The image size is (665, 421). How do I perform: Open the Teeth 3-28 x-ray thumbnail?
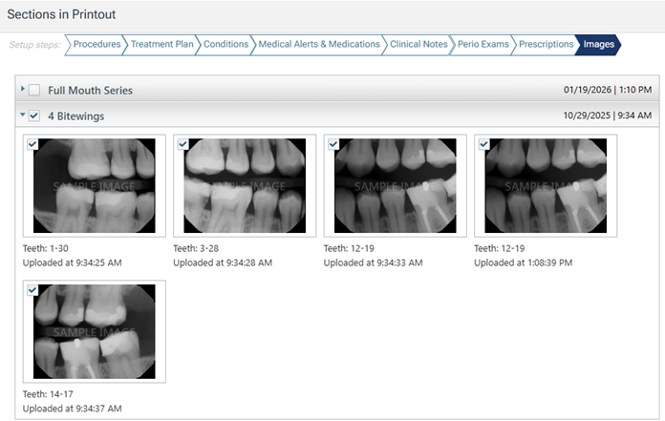point(245,186)
